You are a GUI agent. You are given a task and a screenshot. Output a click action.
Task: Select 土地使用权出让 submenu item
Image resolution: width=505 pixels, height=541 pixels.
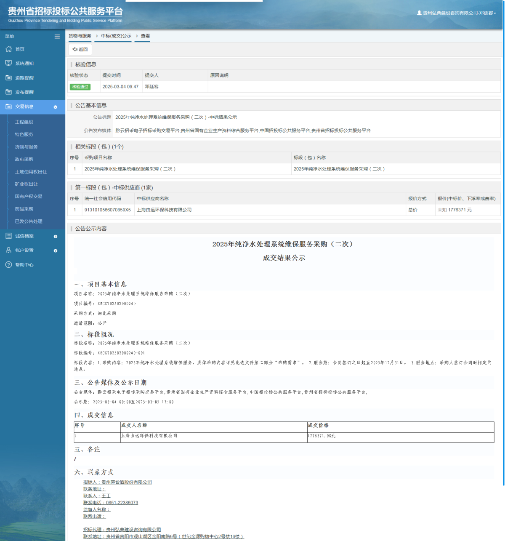pos(31,172)
